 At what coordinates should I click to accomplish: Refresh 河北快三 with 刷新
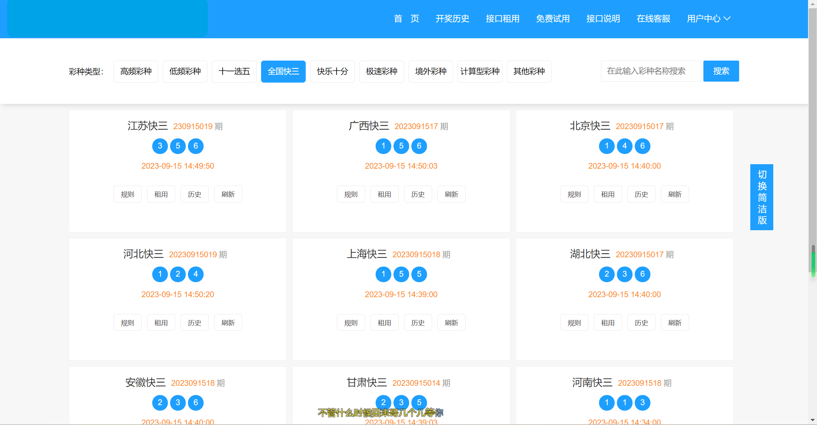(x=228, y=323)
